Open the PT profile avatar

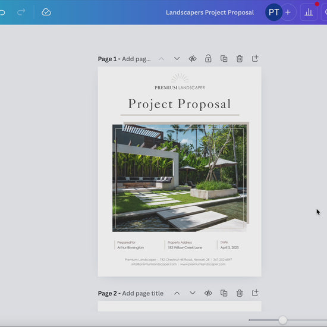tap(273, 12)
